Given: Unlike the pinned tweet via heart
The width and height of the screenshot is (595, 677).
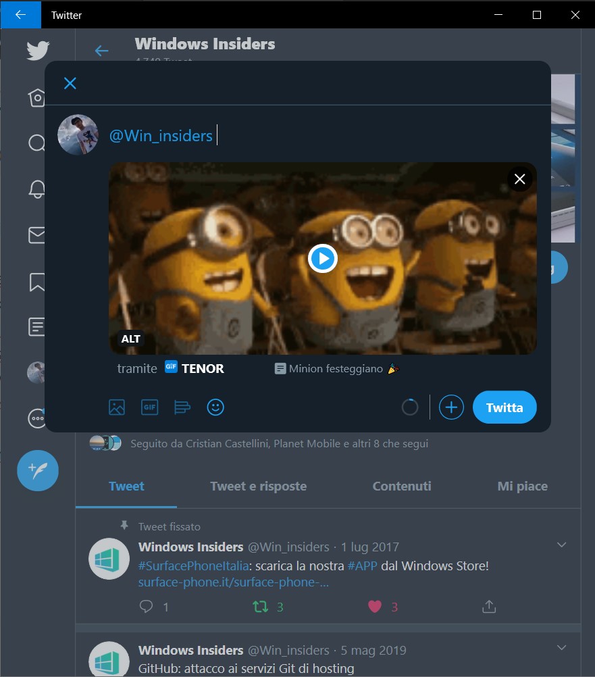Looking at the screenshot, I should click(375, 607).
